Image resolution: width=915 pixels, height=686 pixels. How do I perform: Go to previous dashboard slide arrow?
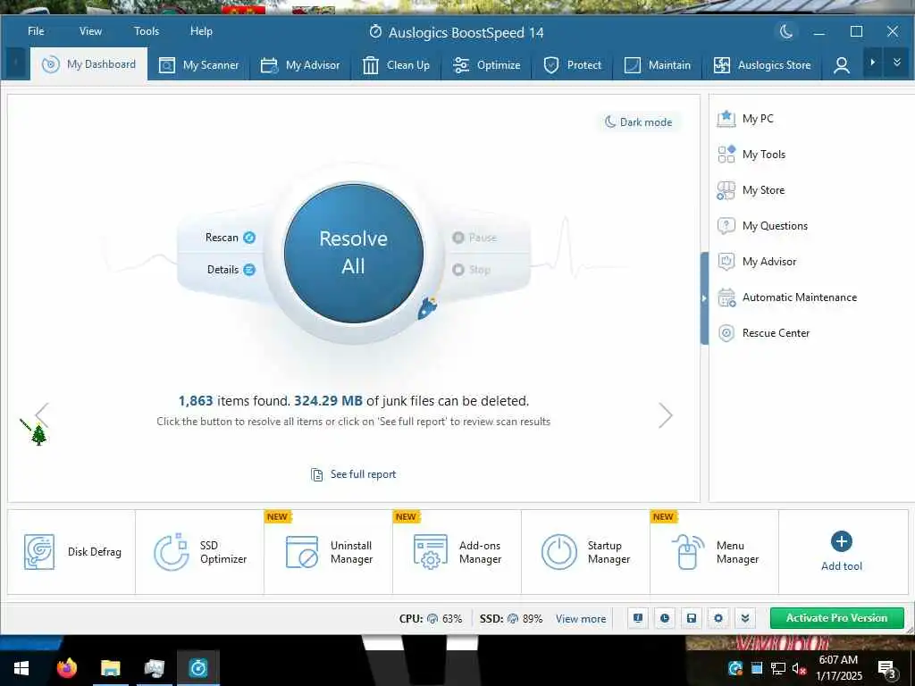tap(42, 414)
